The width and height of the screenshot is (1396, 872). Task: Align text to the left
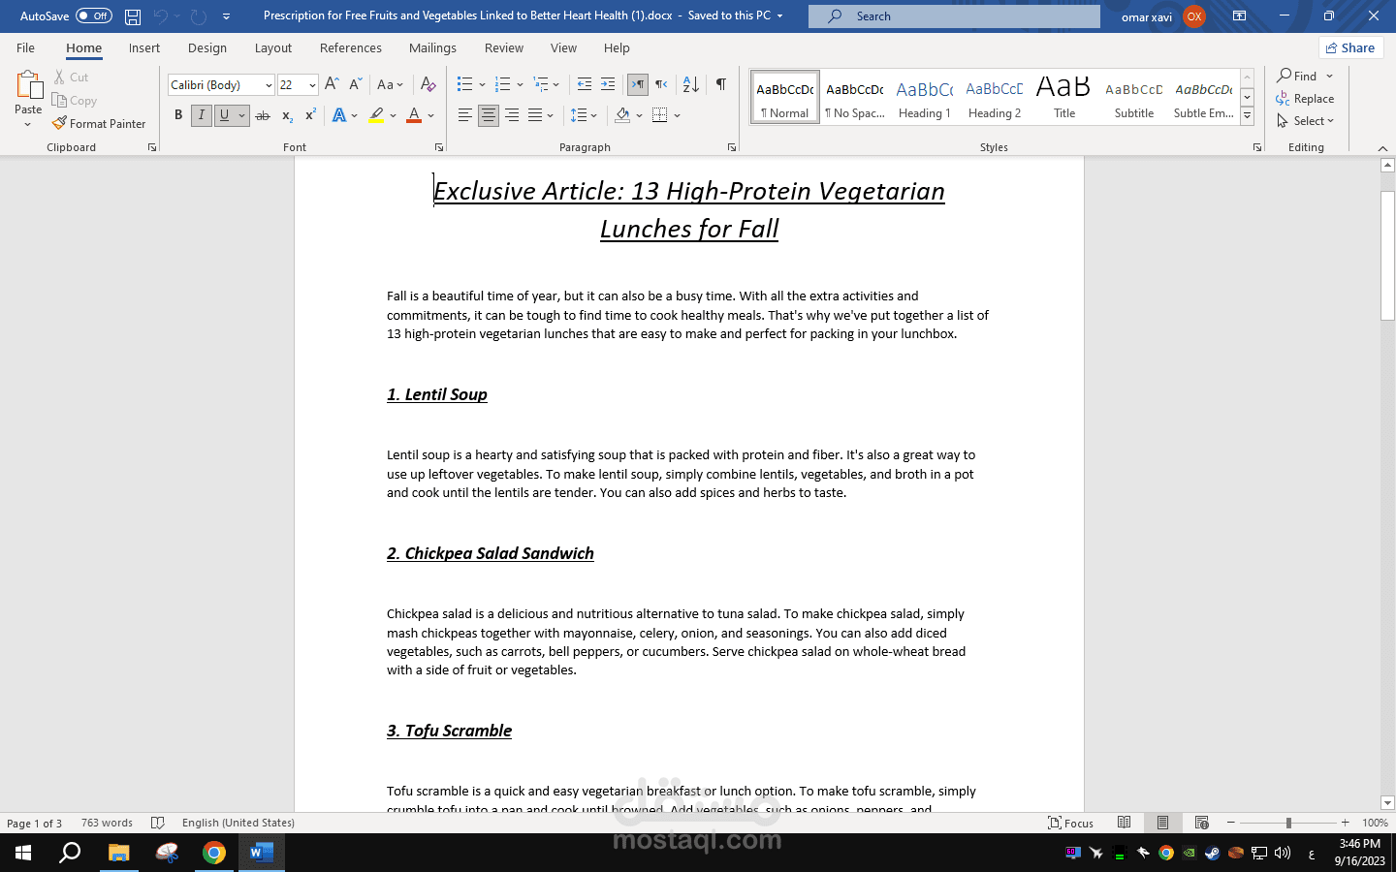[465, 115]
